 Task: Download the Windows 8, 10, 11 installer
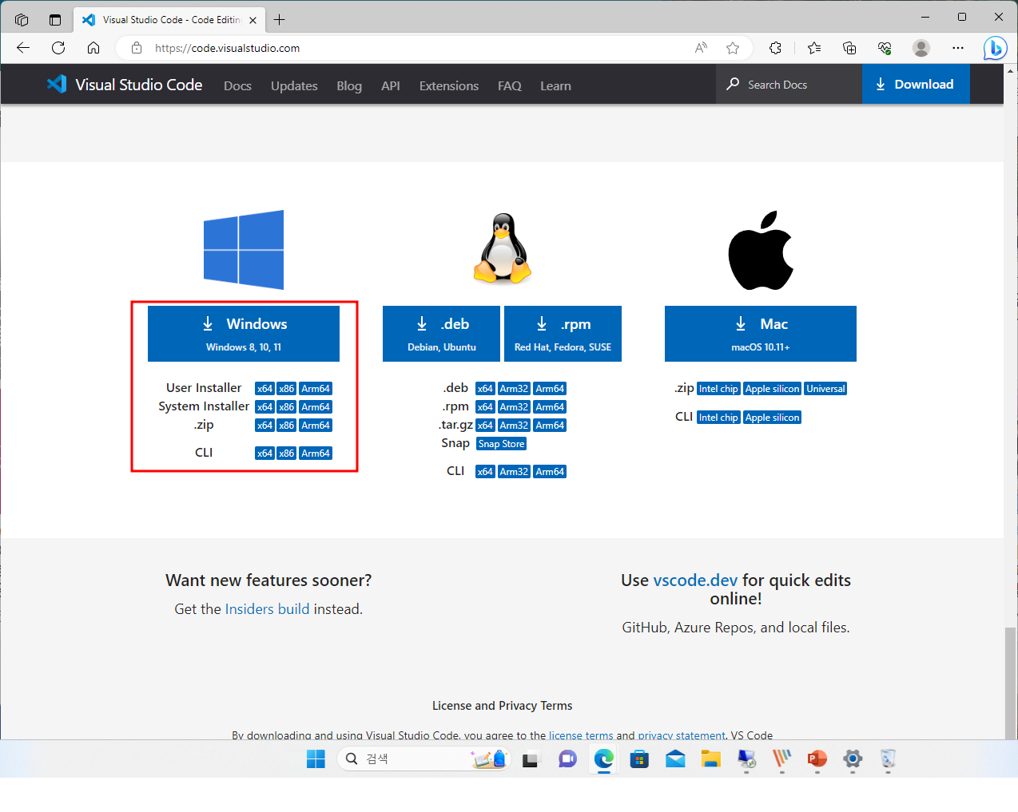(x=244, y=334)
